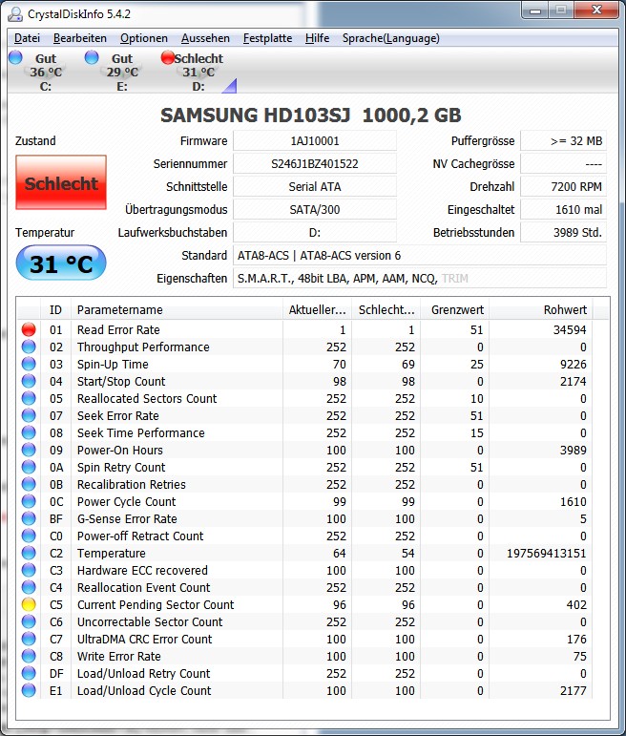Open the Optionen menu

tap(143, 38)
